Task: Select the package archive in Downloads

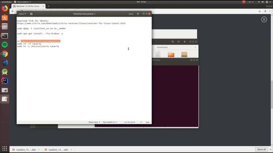Action: tap(184, 54)
